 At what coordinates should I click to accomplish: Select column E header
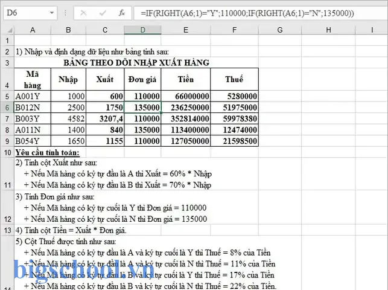[x=186, y=30]
